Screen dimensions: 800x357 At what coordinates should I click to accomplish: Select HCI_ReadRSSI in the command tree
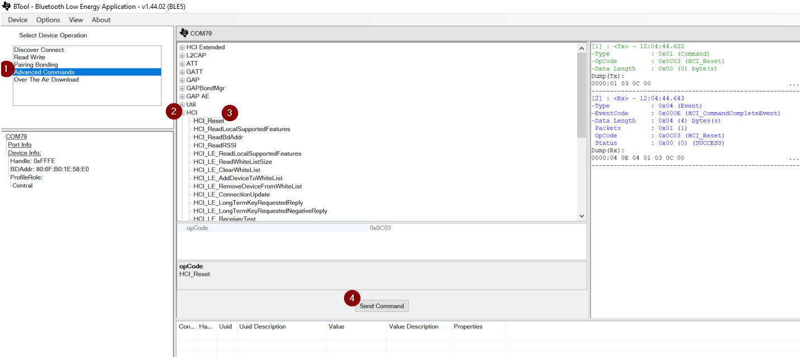215,145
